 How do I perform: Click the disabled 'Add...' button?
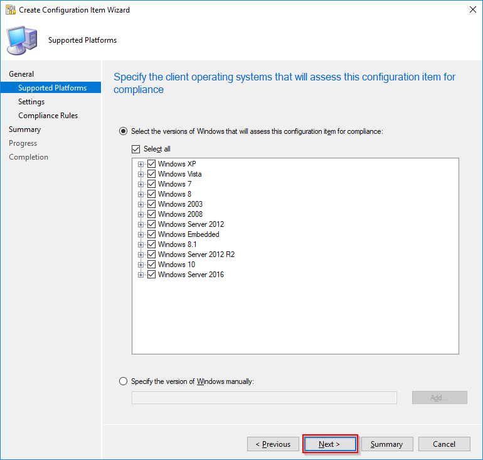pyautogui.click(x=440, y=397)
